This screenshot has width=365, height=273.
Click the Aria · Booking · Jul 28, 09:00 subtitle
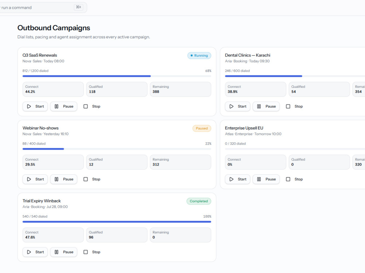(x=45, y=207)
